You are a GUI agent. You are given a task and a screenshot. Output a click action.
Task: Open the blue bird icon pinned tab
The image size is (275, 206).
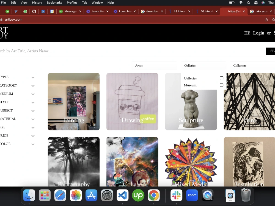pos(16,11)
